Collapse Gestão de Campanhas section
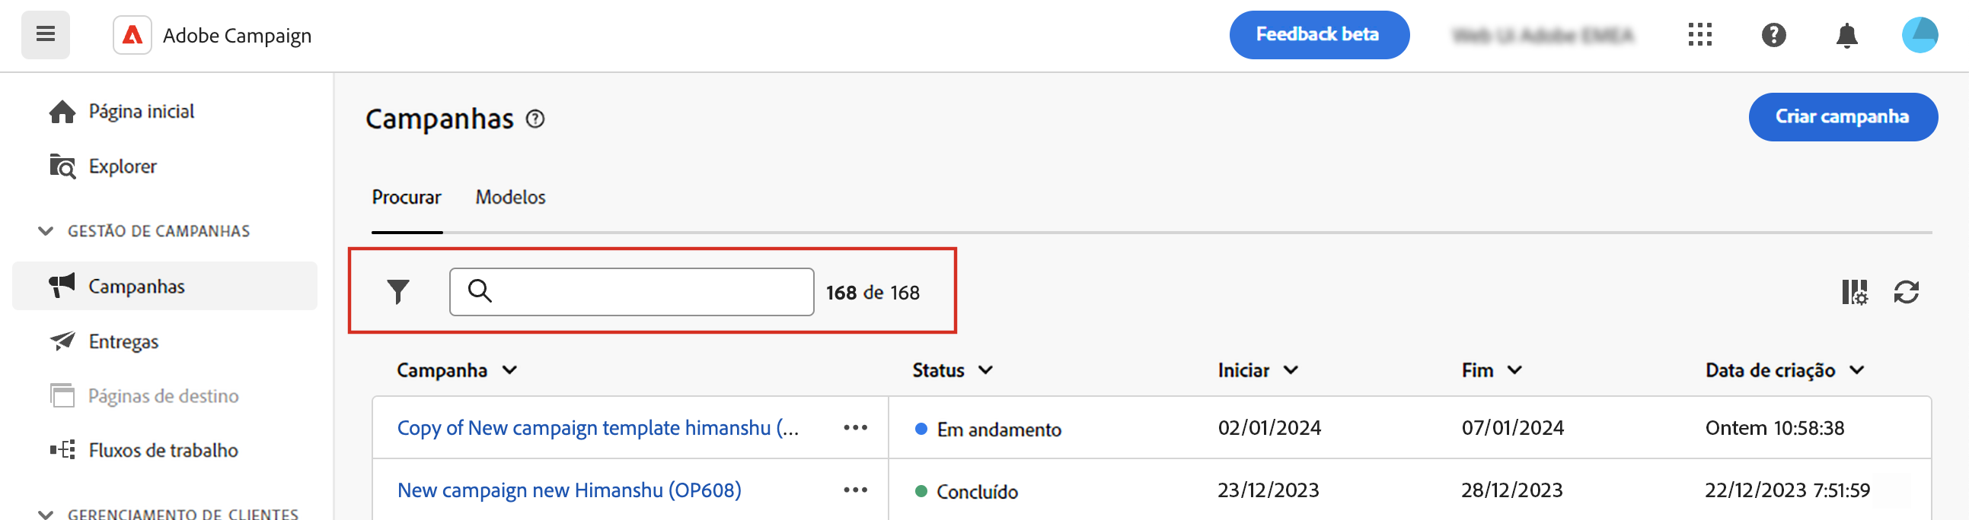The image size is (1969, 520). pyautogui.click(x=46, y=230)
